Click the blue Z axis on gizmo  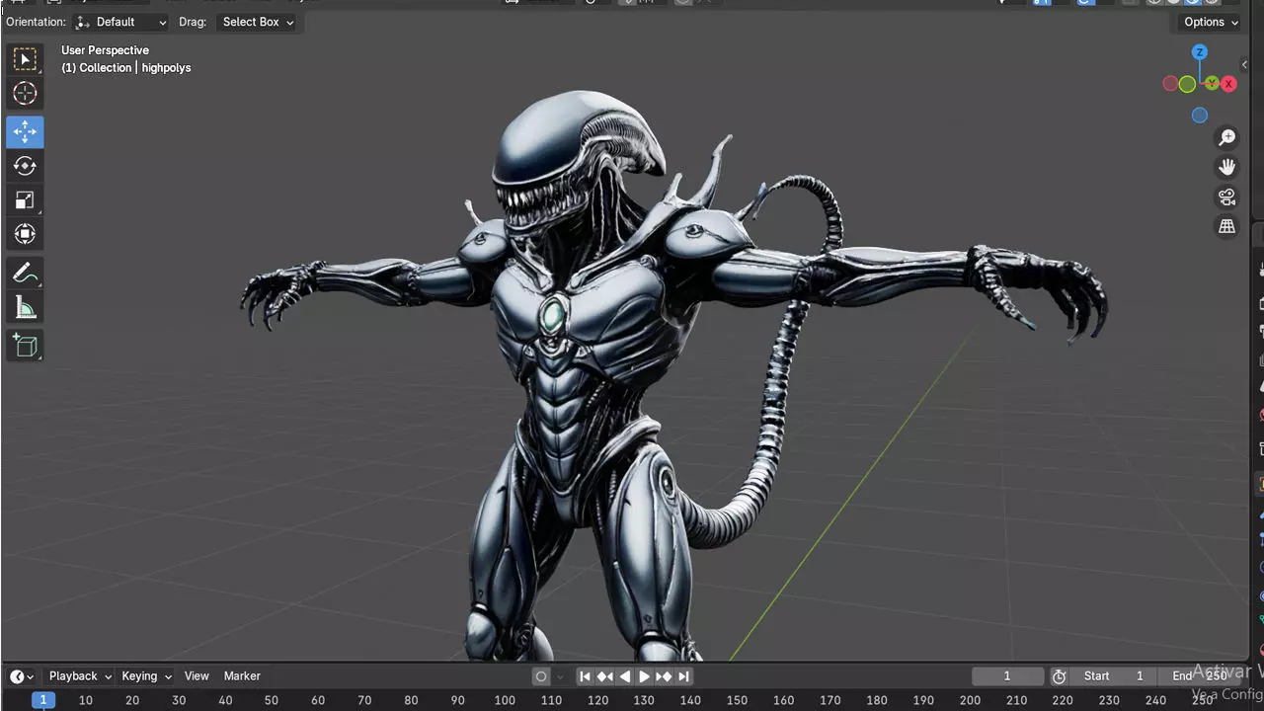[1199, 52]
